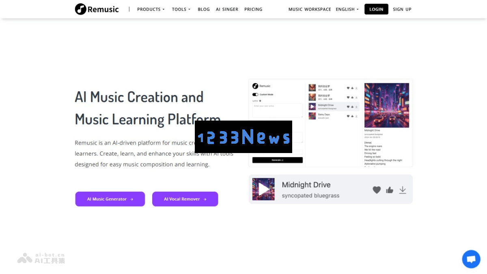Thumbs-up the Rainy Days song row

pos(352,116)
